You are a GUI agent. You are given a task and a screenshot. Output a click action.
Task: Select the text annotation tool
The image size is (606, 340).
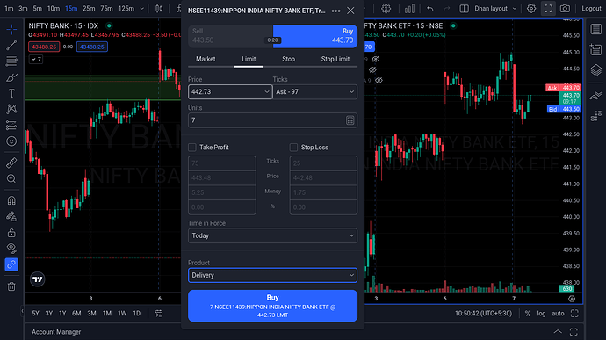tap(11, 93)
